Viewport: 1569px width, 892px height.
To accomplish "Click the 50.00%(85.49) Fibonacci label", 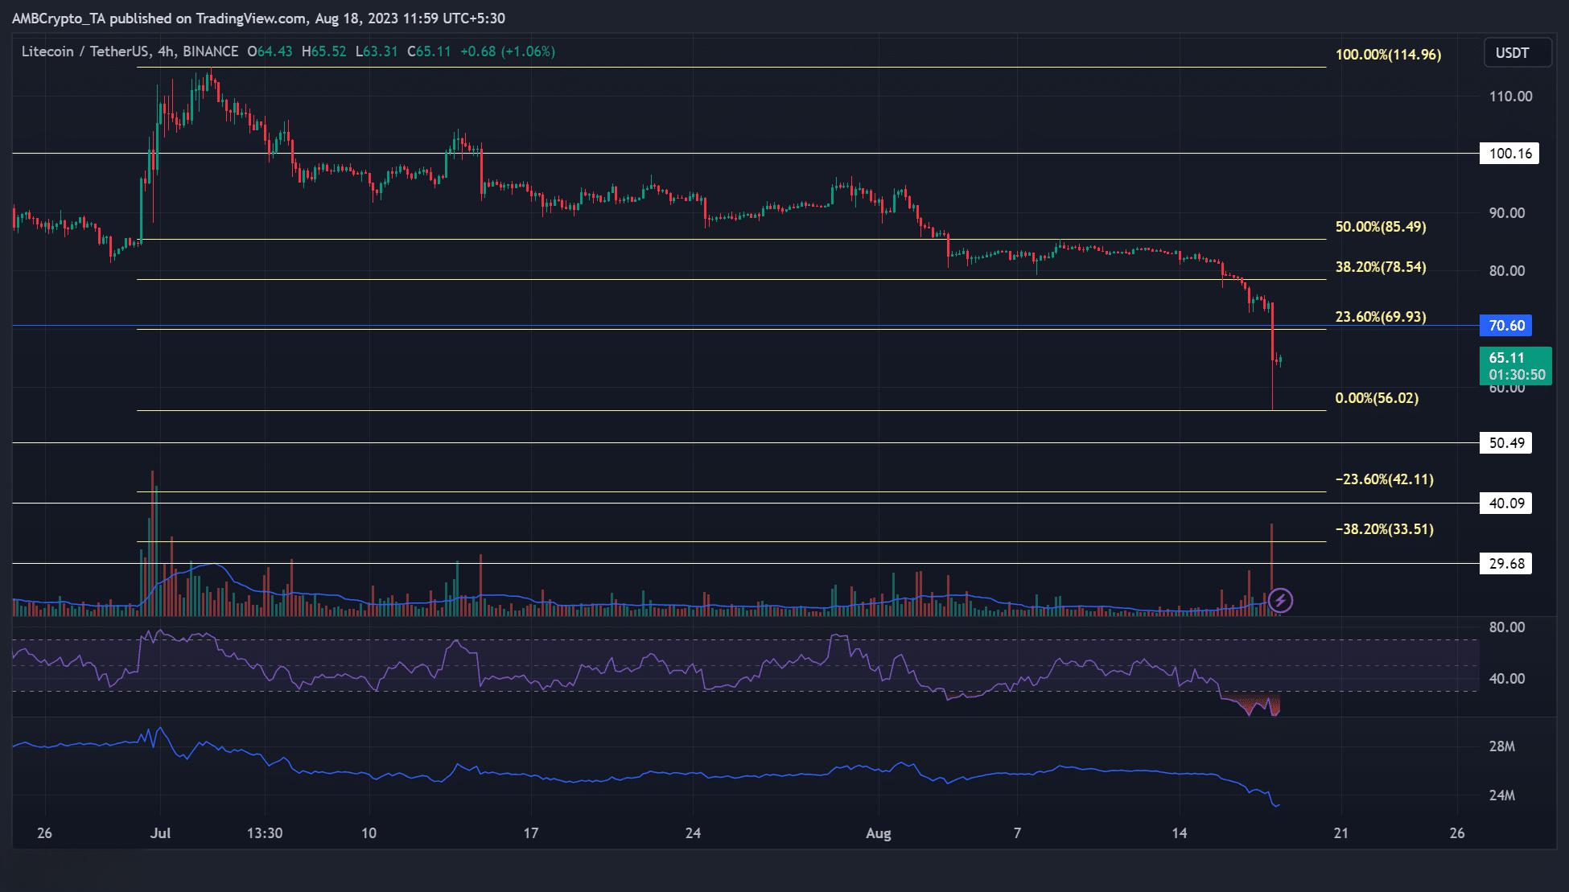I will pyautogui.click(x=1381, y=227).
